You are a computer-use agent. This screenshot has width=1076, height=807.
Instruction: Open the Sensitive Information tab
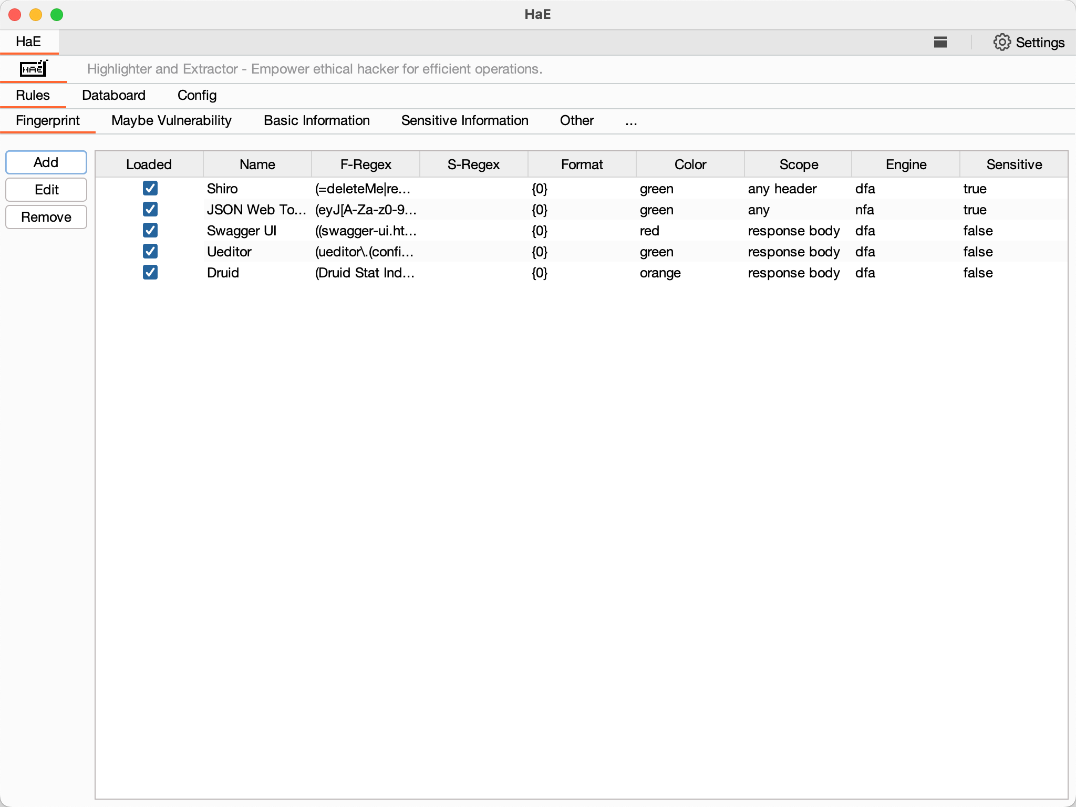[464, 121]
